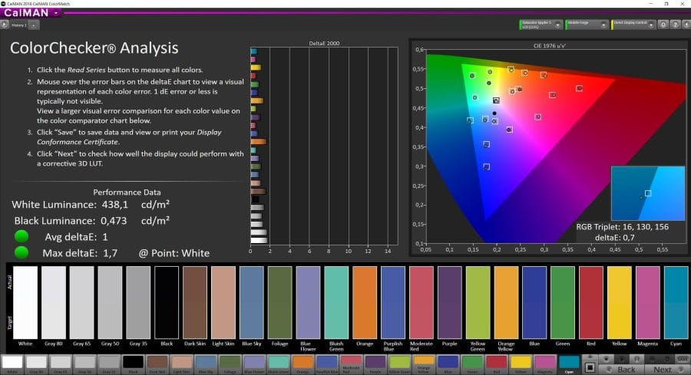
Task: Expand the Mobile Forge pattern source dropdown
Action: coord(604,25)
